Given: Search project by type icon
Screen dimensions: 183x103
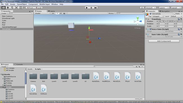Looking at the screenshot, I should coord(137,67).
